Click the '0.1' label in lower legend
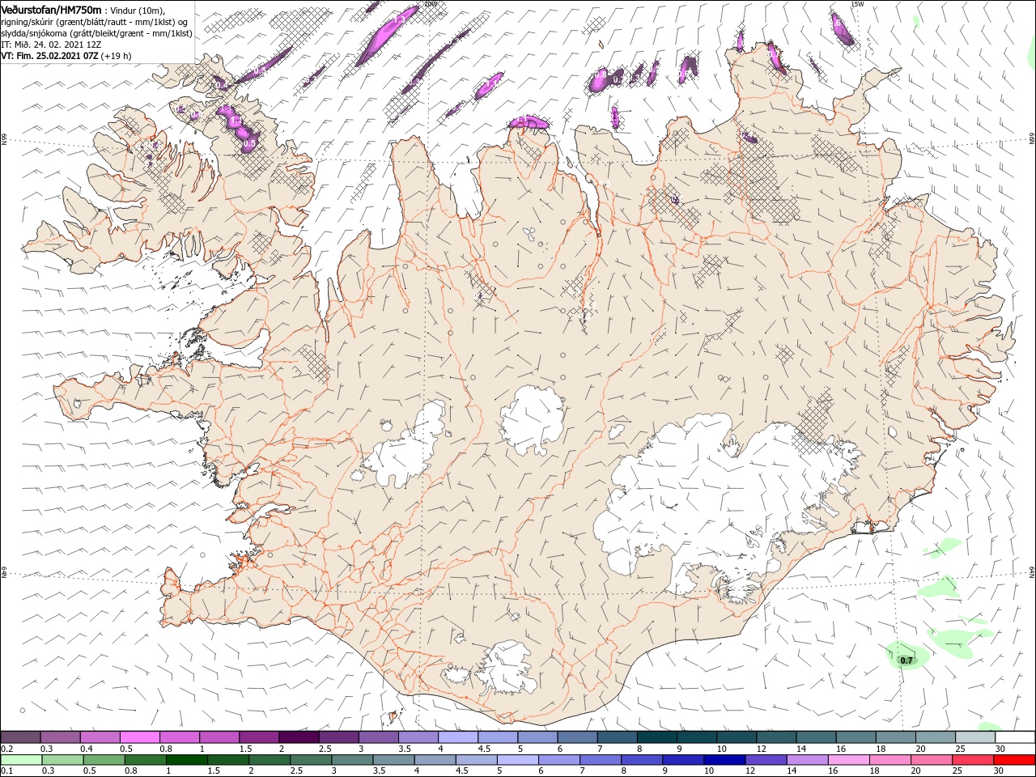 click(6, 771)
